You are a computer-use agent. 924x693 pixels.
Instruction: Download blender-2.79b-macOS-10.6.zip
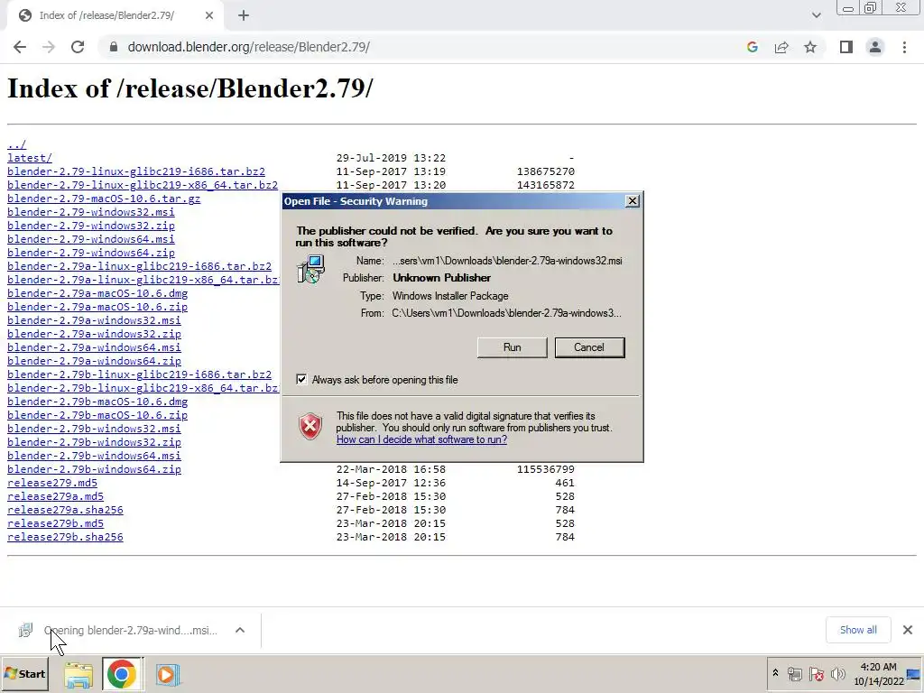tap(97, 415)
